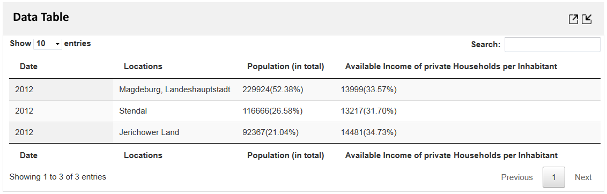Click the income cell 14481(34.73%)
This screenshot has height=194, width=607.
pyautogui.click(x=368, y=132)
